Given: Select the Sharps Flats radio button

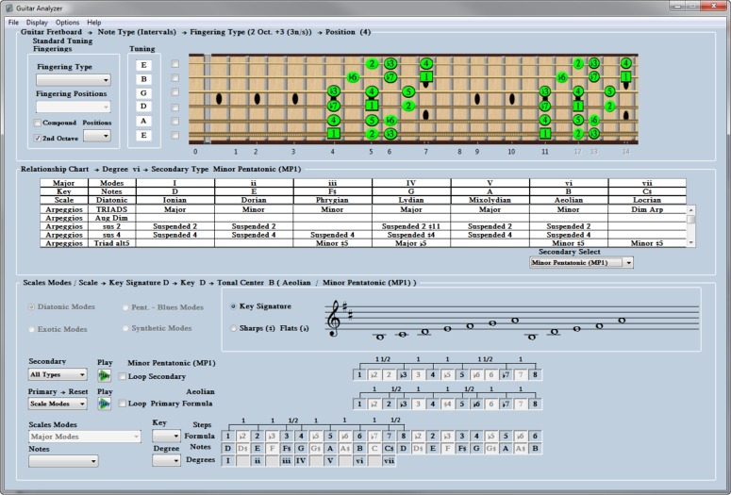Looking at the screenshot, I should pos(233,328).
